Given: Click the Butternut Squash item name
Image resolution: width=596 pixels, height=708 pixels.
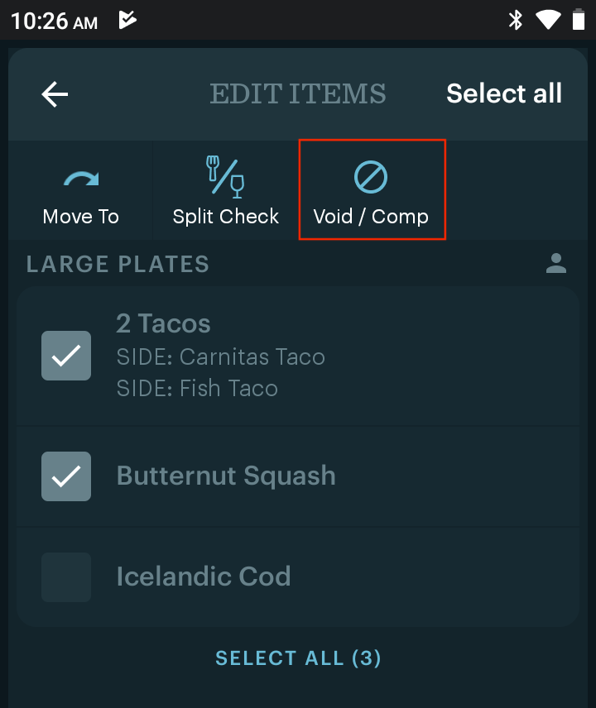Looking at the screenshot, I should [x=226, y=476].
